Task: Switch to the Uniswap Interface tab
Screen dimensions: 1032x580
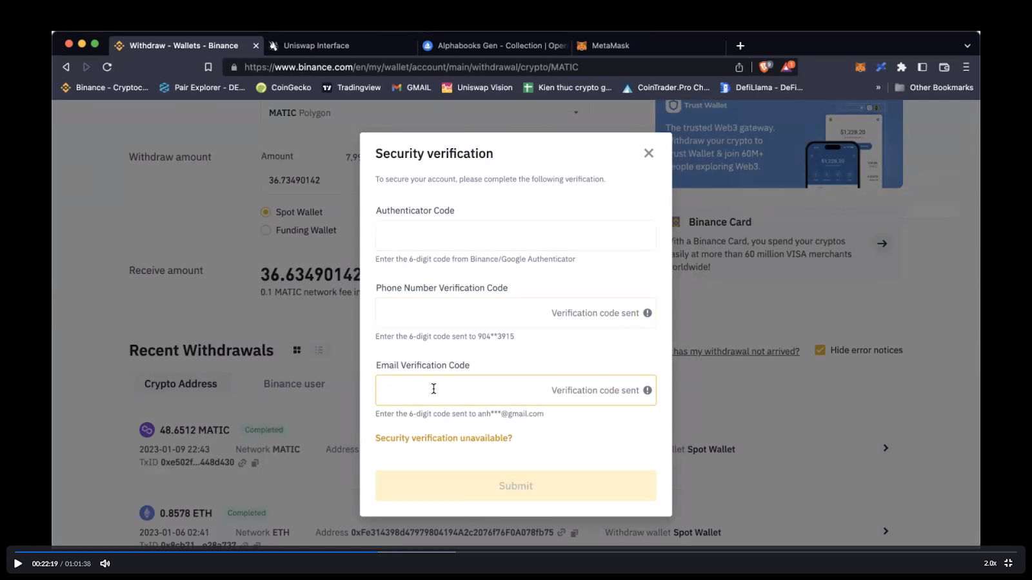Action: (316, 46)
